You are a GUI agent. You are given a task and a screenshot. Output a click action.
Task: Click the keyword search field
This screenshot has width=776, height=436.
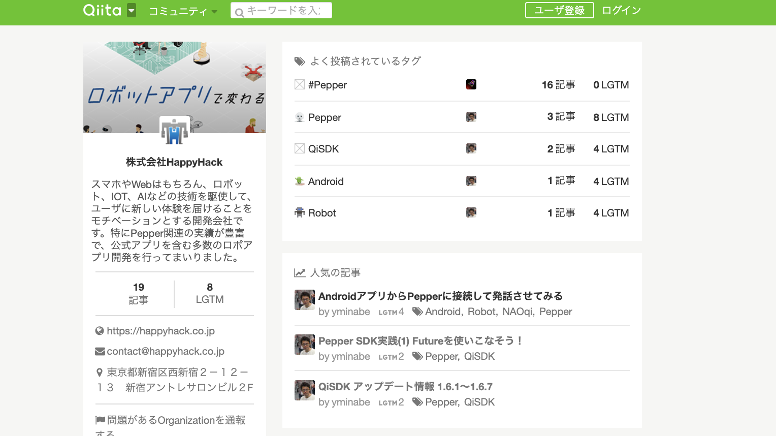[x=281, y=10]
